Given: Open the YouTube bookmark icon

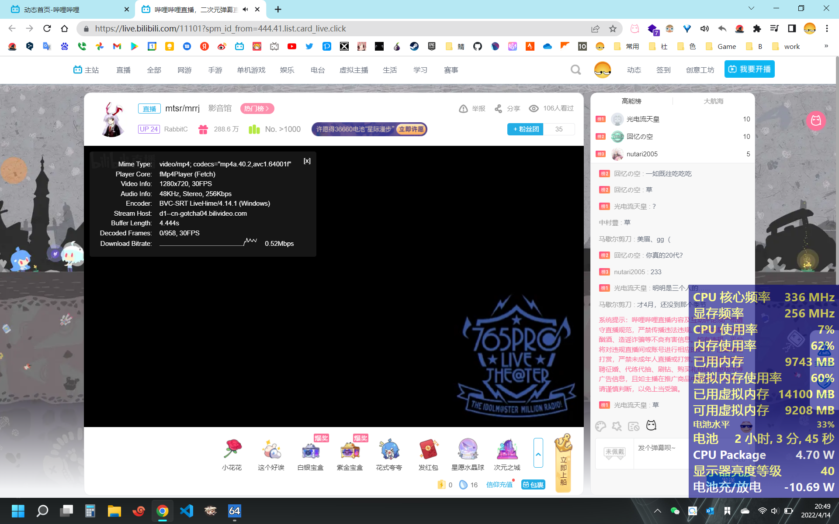Looking at the screenshot, I should point(292,46).
